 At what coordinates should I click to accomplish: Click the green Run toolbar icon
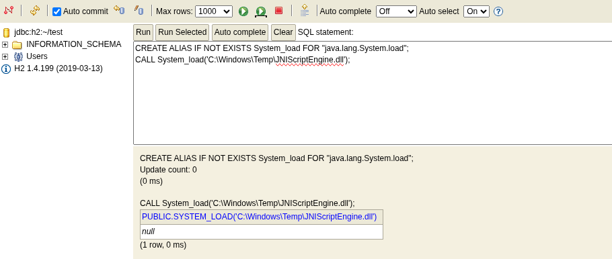pyautogui.click(x=243, y=11)
